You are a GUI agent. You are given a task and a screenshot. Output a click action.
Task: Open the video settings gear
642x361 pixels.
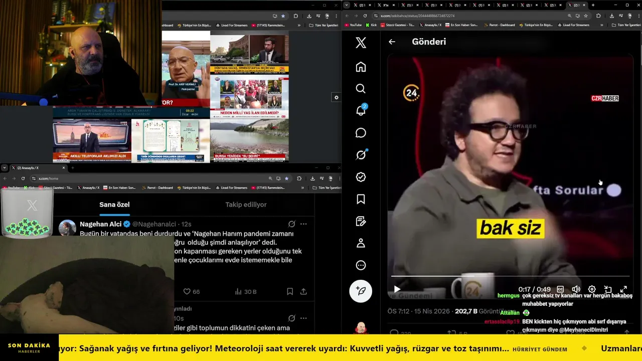point(592,289)
